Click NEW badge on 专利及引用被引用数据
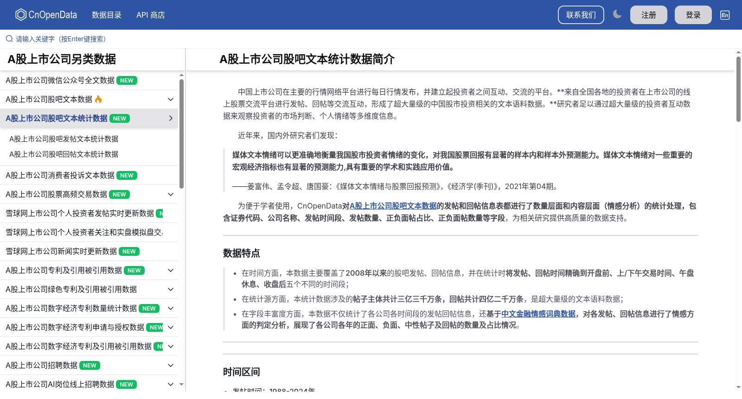 [x=134, y=271]
